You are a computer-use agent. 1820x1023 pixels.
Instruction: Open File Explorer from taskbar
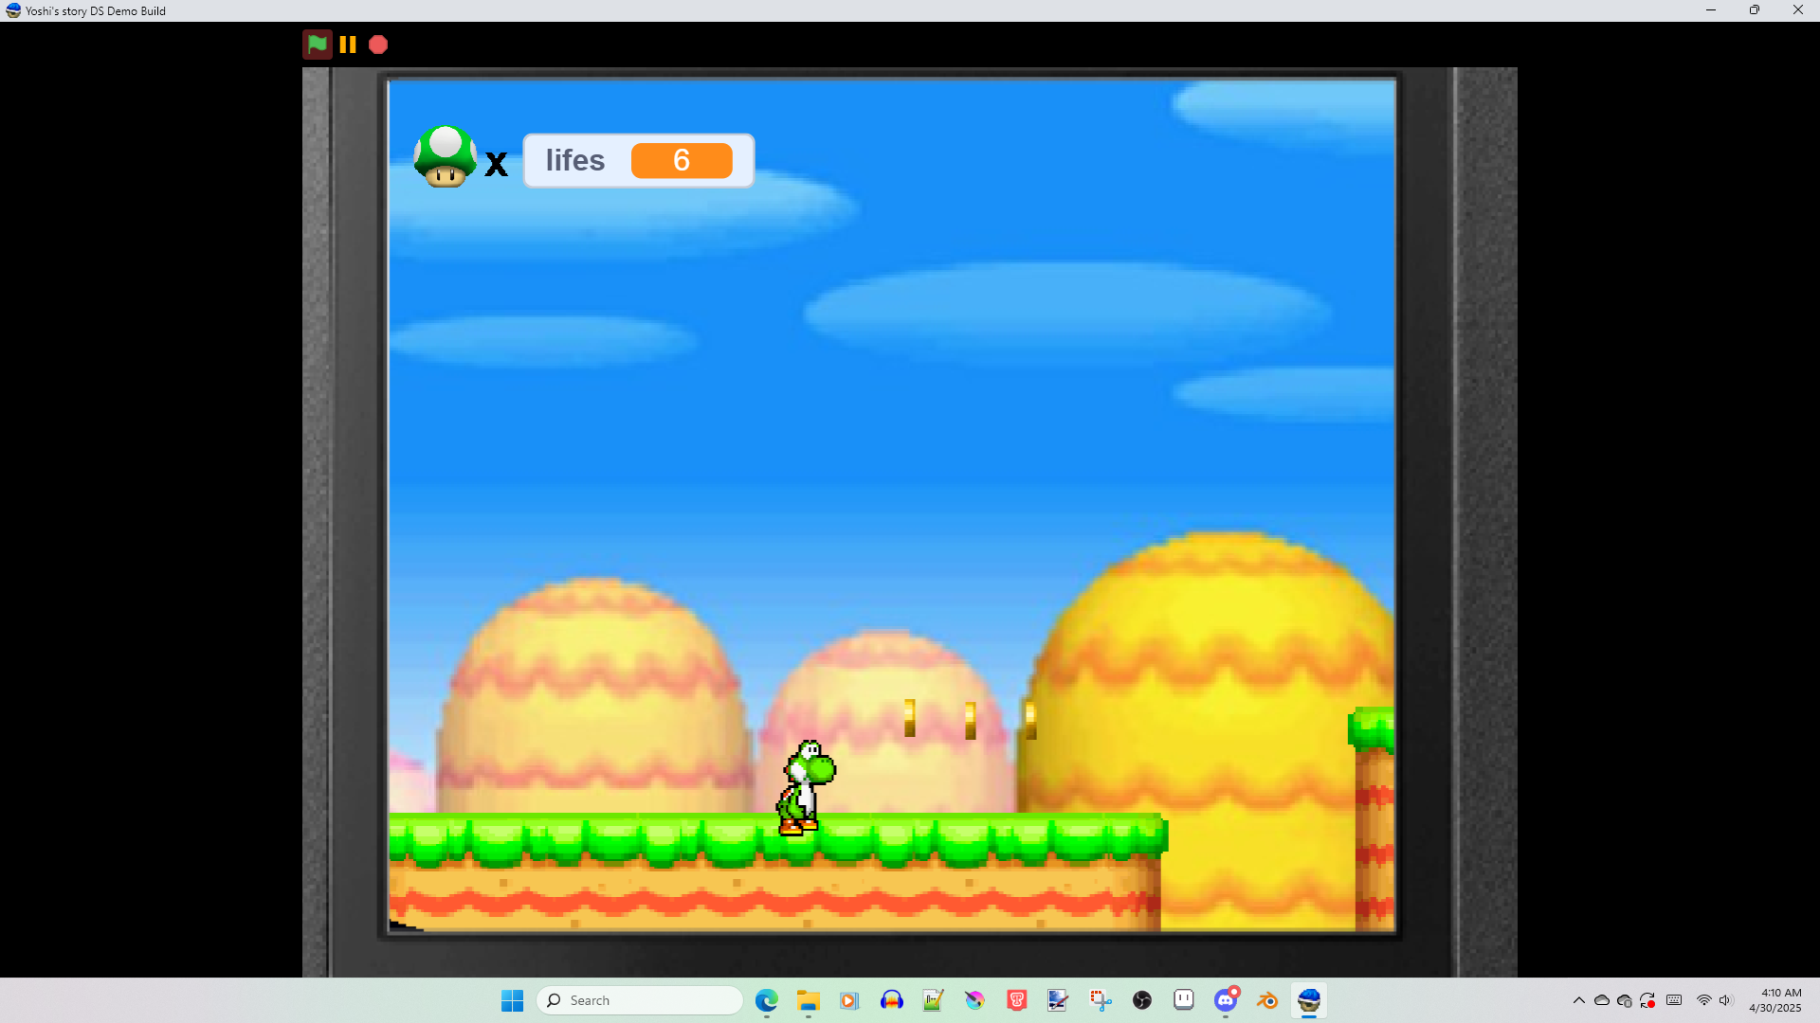809,1000
